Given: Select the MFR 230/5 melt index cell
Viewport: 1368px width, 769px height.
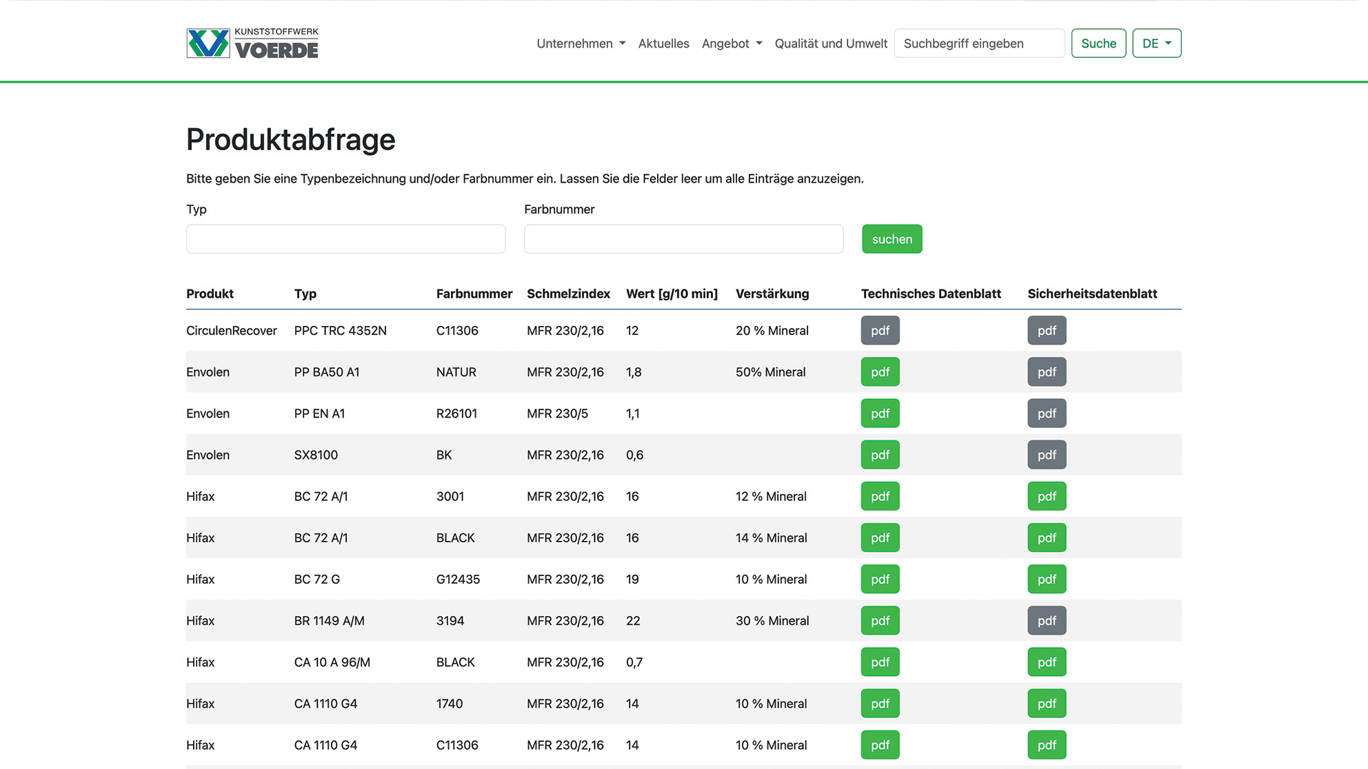Looking at the screenshot, I should pos(557,413).
